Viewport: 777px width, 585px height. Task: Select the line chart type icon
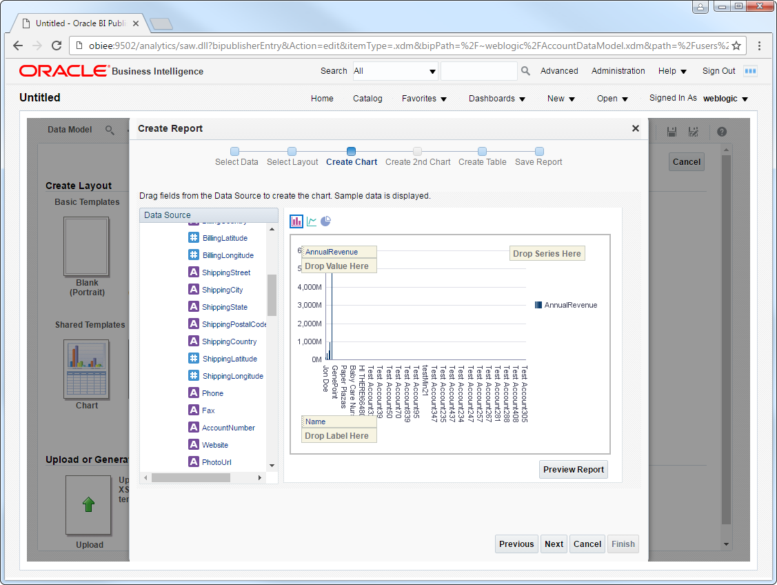pyautogui.click(x=312, y=221)
